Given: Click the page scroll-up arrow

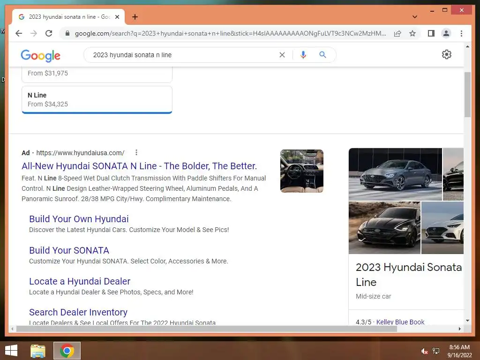Looking at the screenshot, I should (467, 46).
